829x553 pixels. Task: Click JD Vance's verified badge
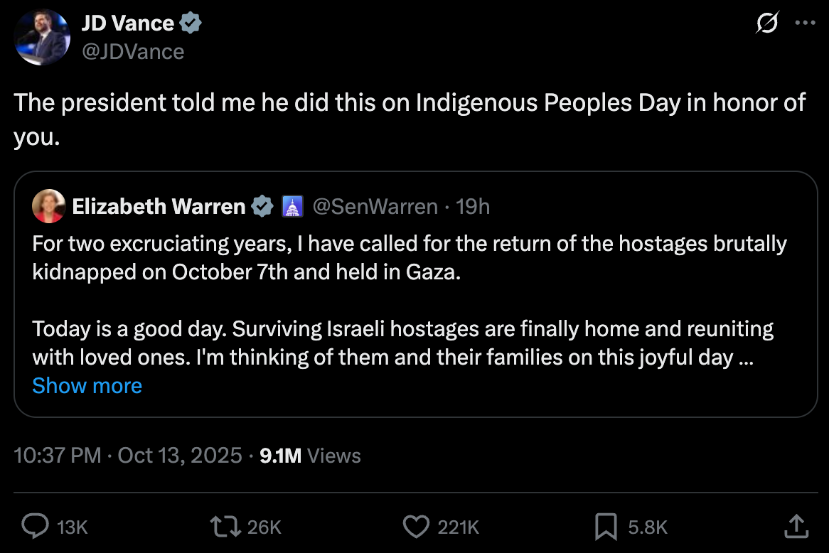[191, 23]
